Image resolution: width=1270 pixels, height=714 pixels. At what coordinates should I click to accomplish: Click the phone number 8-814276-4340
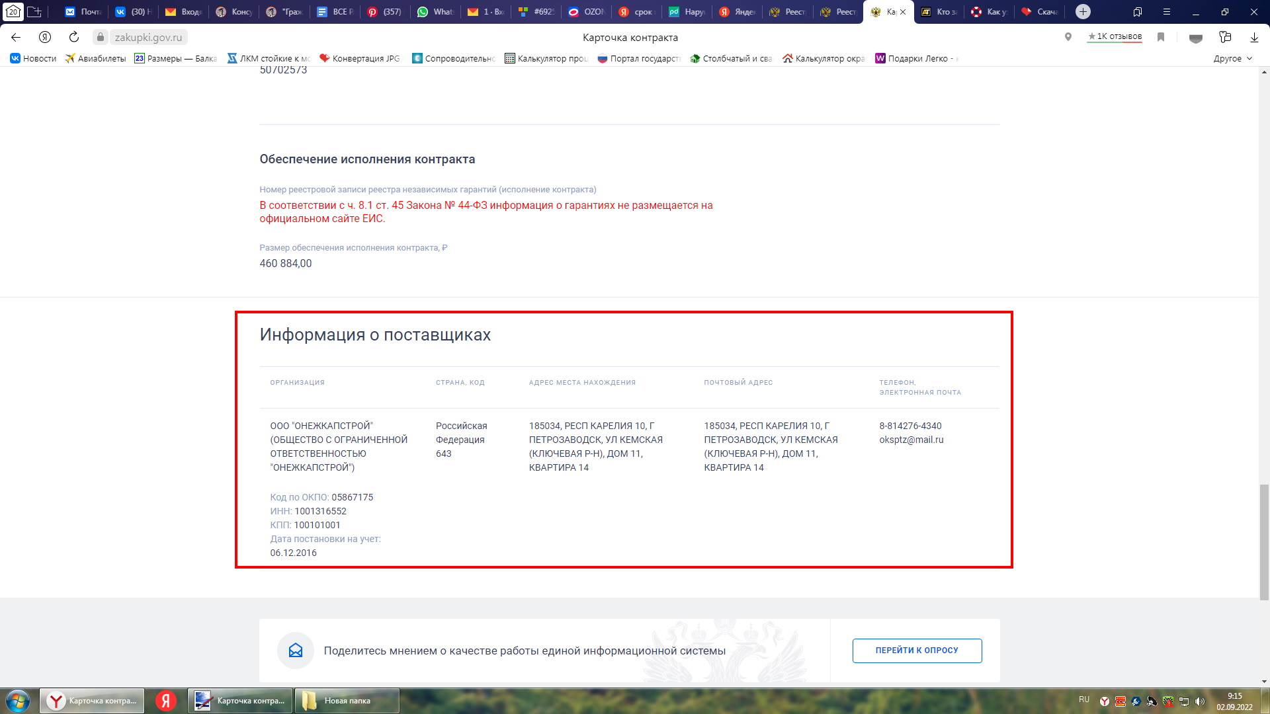click(x=910, y=426)
